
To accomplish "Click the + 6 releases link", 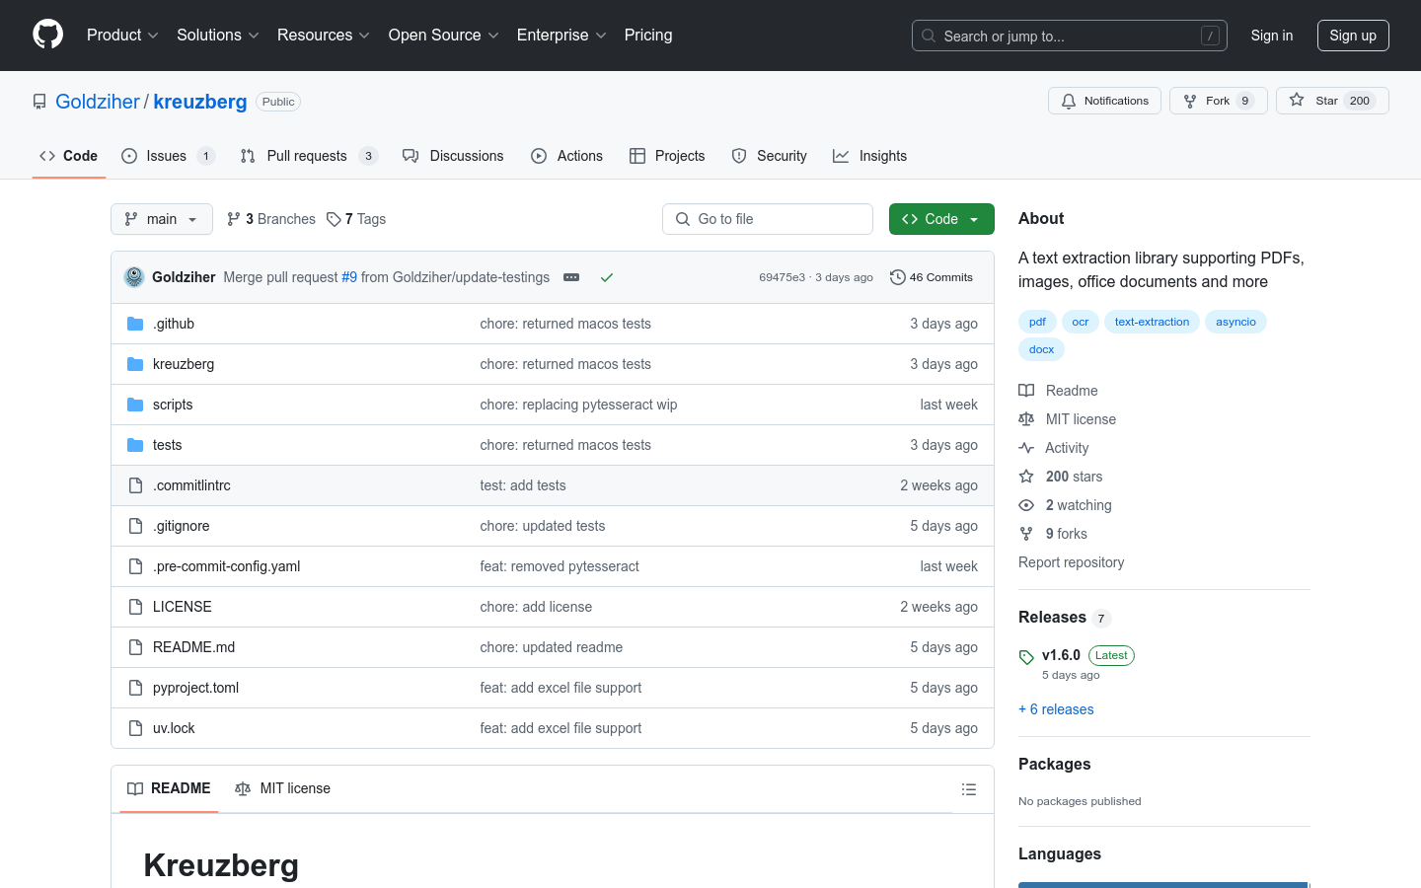I will pyautogui.click(x=1056, y=709).
